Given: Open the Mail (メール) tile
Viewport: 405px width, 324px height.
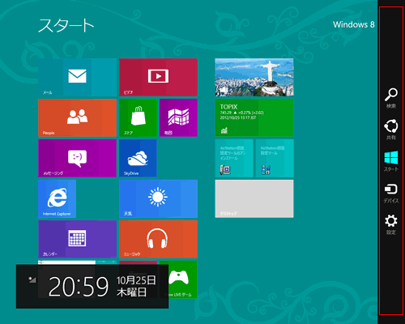Looking at the screenshot, I should [77, 77].
